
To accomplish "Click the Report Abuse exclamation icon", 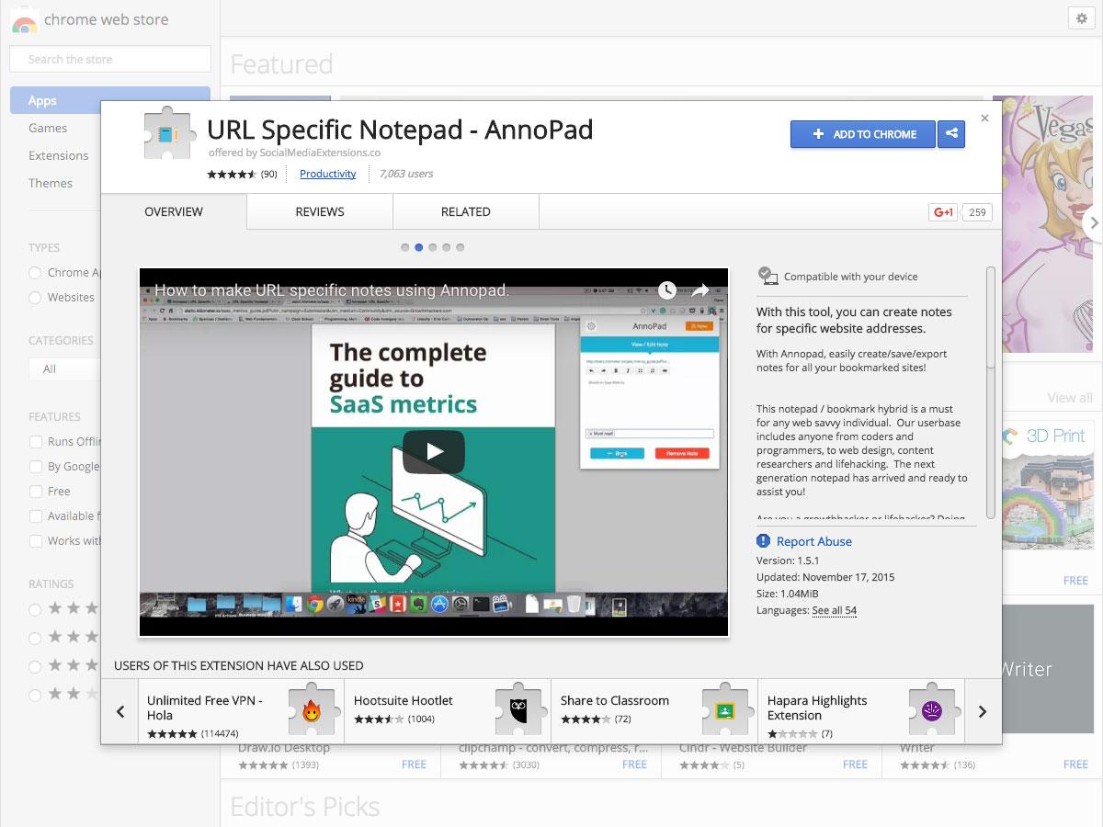I will (763, 541).
